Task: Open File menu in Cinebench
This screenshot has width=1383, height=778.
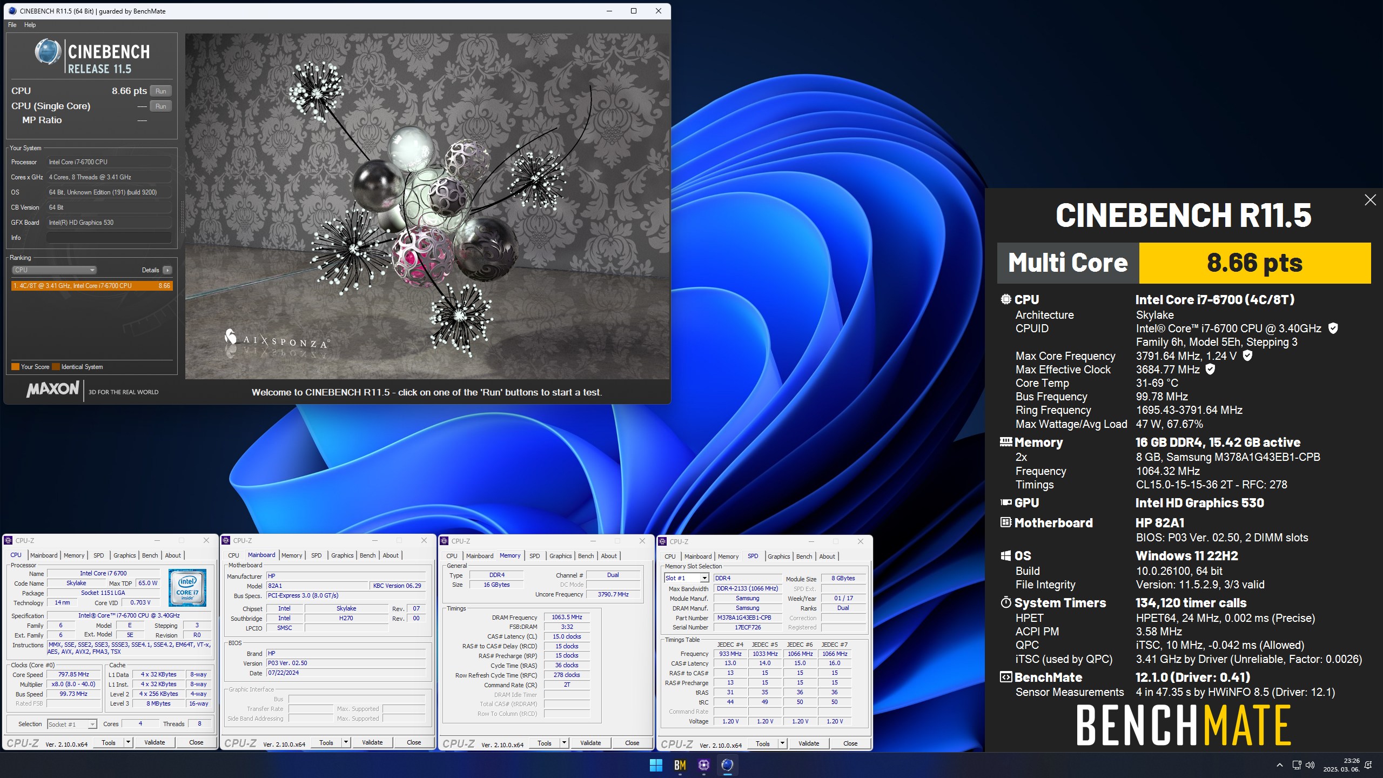Action: (x=12, y=25)
